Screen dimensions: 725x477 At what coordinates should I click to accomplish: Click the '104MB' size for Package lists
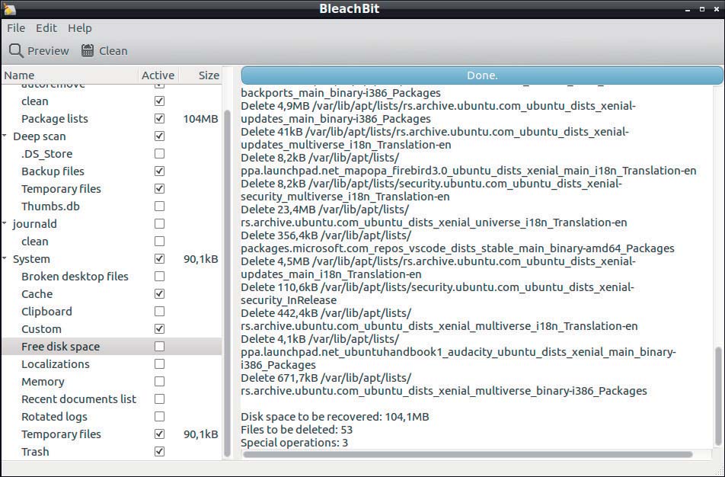[x=200, y=119]
